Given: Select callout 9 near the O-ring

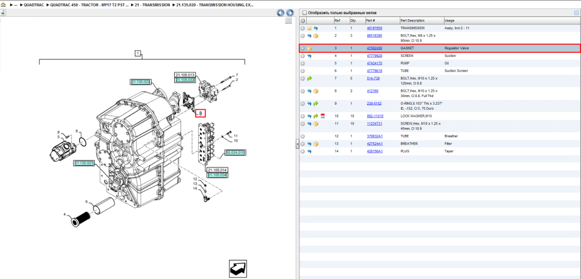Looking at the screenshot, I should coord(76,131).
